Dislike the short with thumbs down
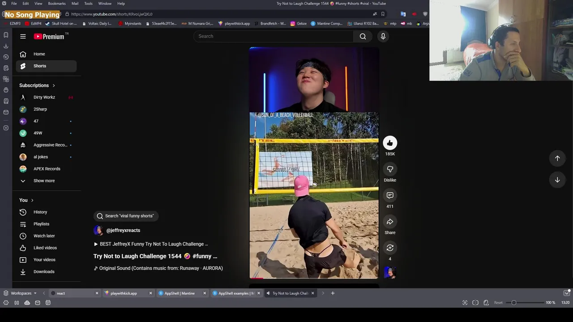 coord(390,169)
